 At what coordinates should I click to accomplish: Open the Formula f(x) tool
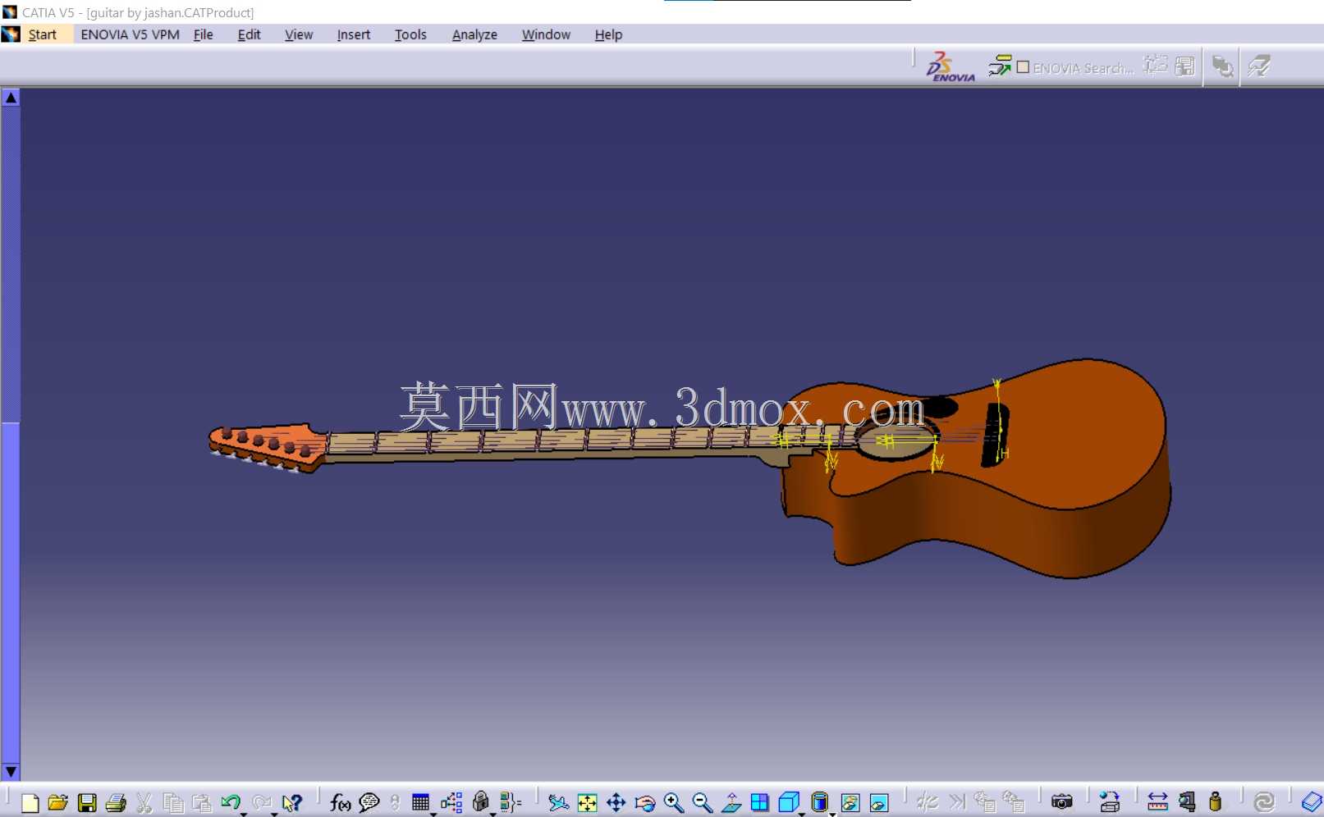[x=340, y=802]
